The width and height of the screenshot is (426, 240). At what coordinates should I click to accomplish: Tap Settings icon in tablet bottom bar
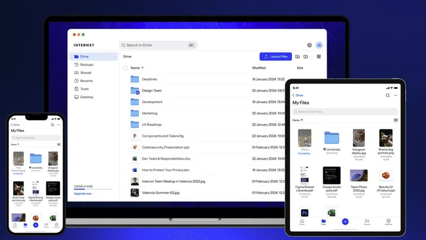388,222
